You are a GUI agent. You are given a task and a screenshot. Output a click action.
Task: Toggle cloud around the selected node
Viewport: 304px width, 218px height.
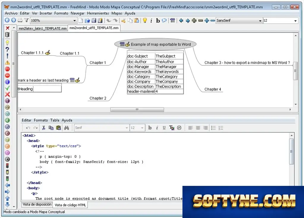pos(164,20)
